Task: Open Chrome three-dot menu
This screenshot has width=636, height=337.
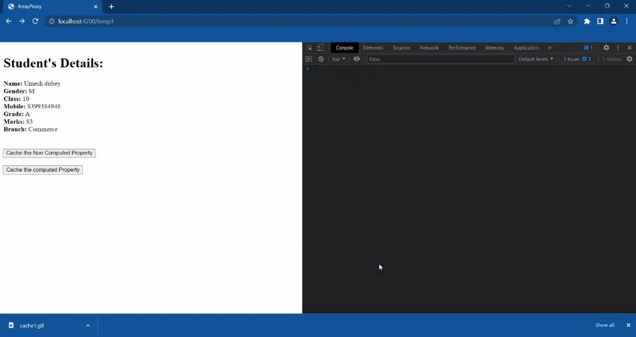Action: point(626,22)
